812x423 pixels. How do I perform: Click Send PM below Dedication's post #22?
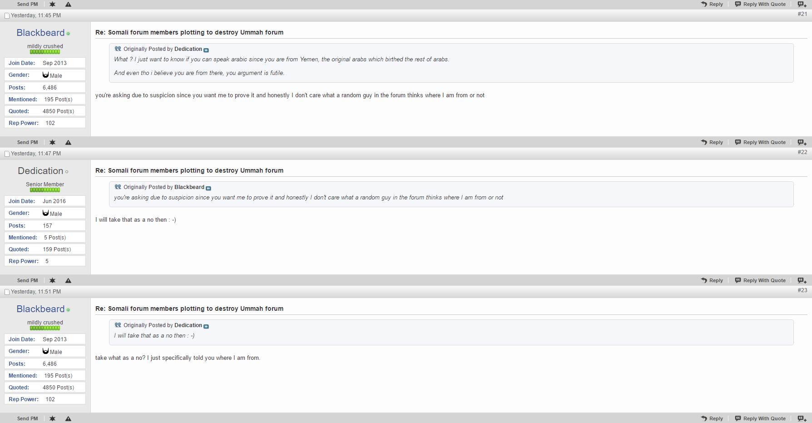tap(27, 280)
